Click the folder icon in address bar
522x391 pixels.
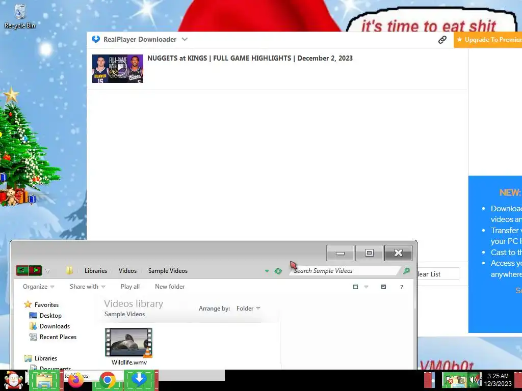69,270
